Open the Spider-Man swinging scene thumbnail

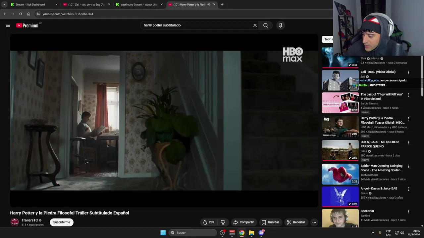pos(340,174)
